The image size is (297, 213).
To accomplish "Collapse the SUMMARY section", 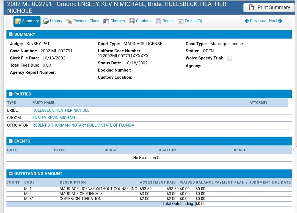I will point(11,34).
